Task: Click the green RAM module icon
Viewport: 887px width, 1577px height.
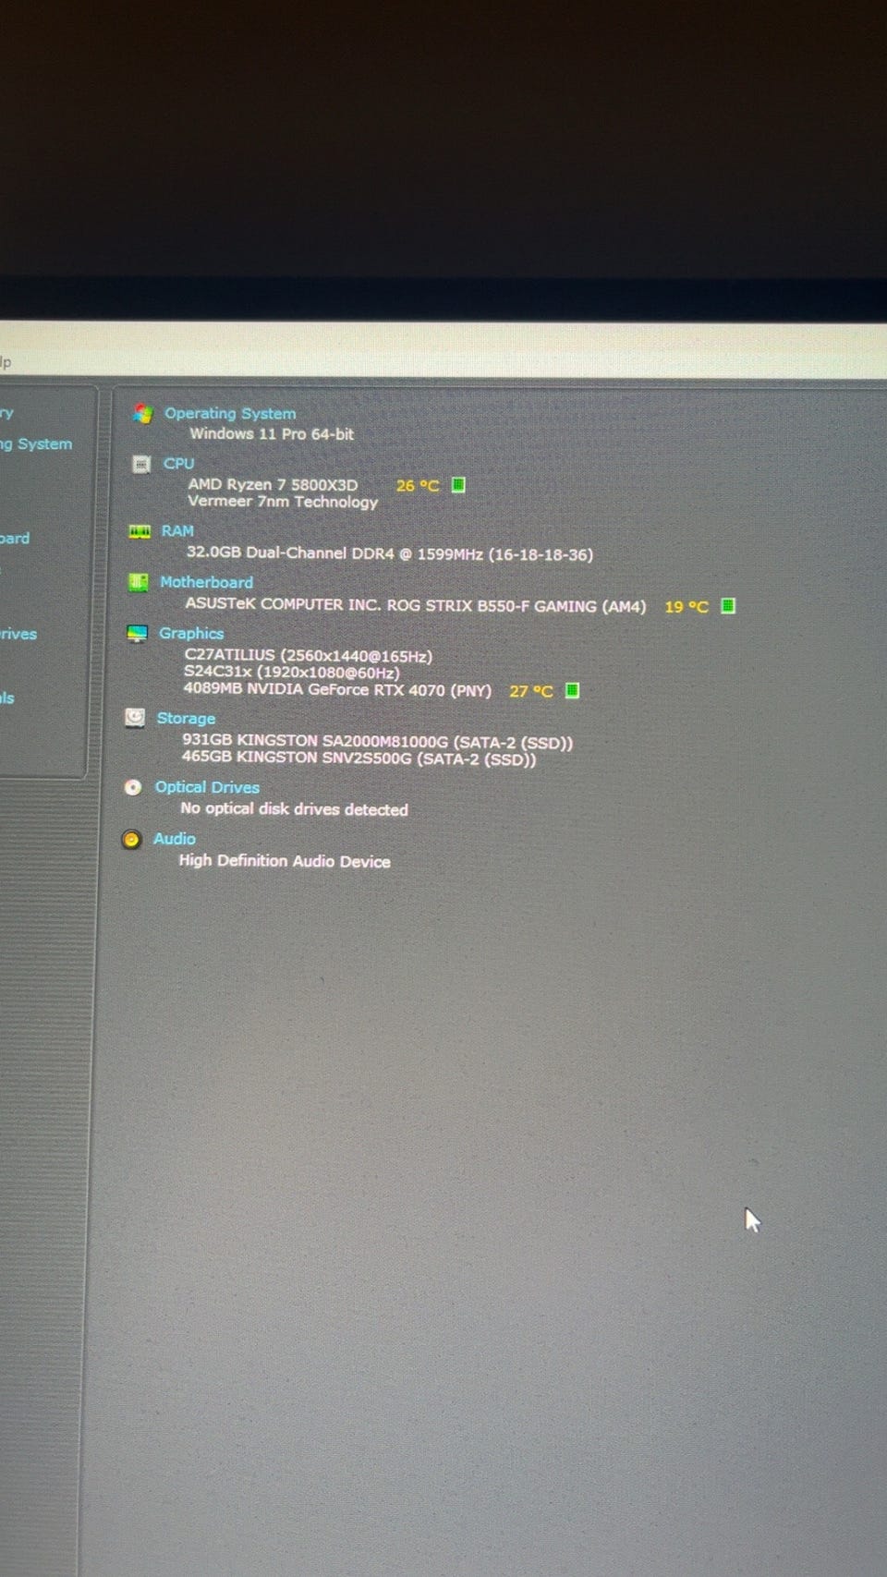Action: click(x=140, y=531)
